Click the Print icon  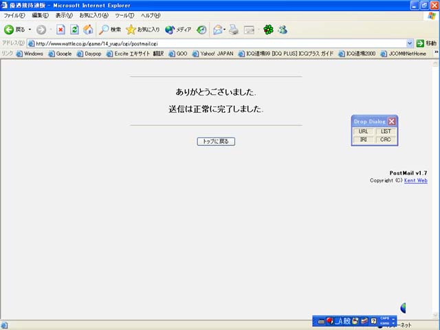click(234, 30)
